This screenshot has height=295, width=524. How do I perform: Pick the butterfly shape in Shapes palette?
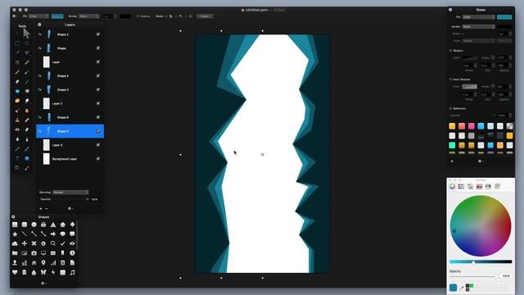43,273
